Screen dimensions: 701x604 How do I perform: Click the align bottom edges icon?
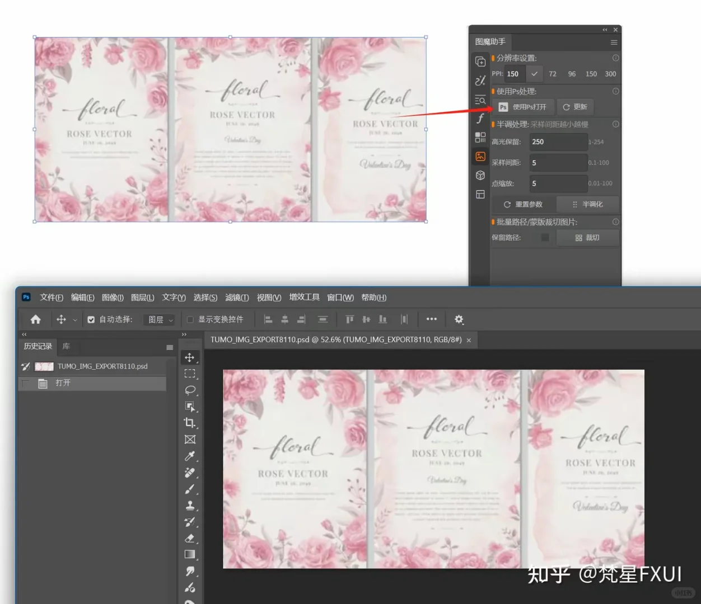(383, 319)
